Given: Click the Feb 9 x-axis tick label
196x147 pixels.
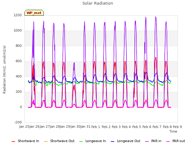Looking at the screenshot, I should tap(177, 127).
